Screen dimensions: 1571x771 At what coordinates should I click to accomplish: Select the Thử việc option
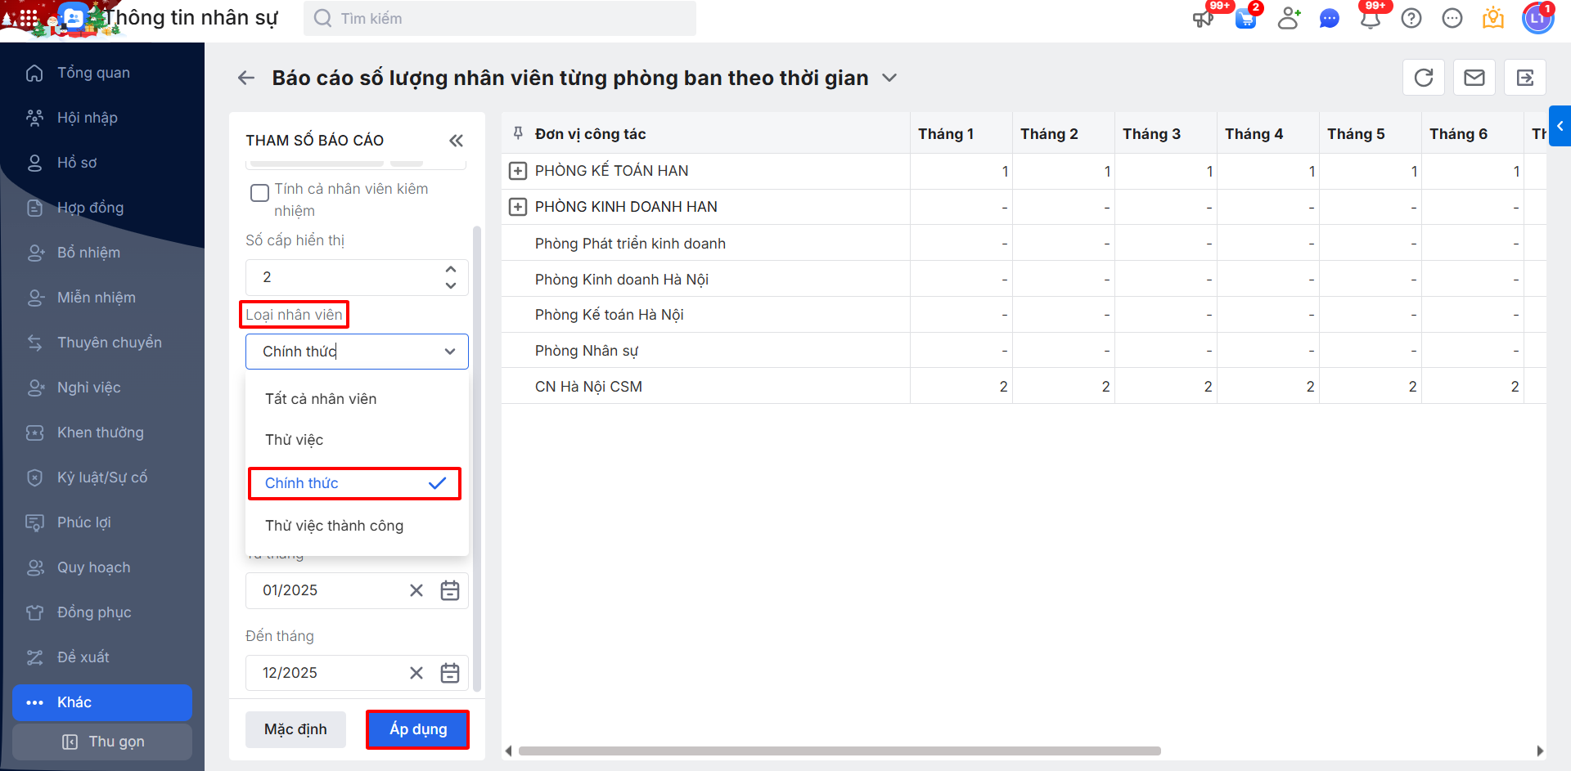[x=295, y=440]
